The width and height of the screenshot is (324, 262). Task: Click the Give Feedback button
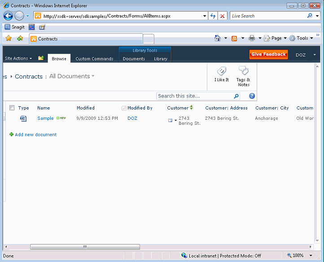268,54
